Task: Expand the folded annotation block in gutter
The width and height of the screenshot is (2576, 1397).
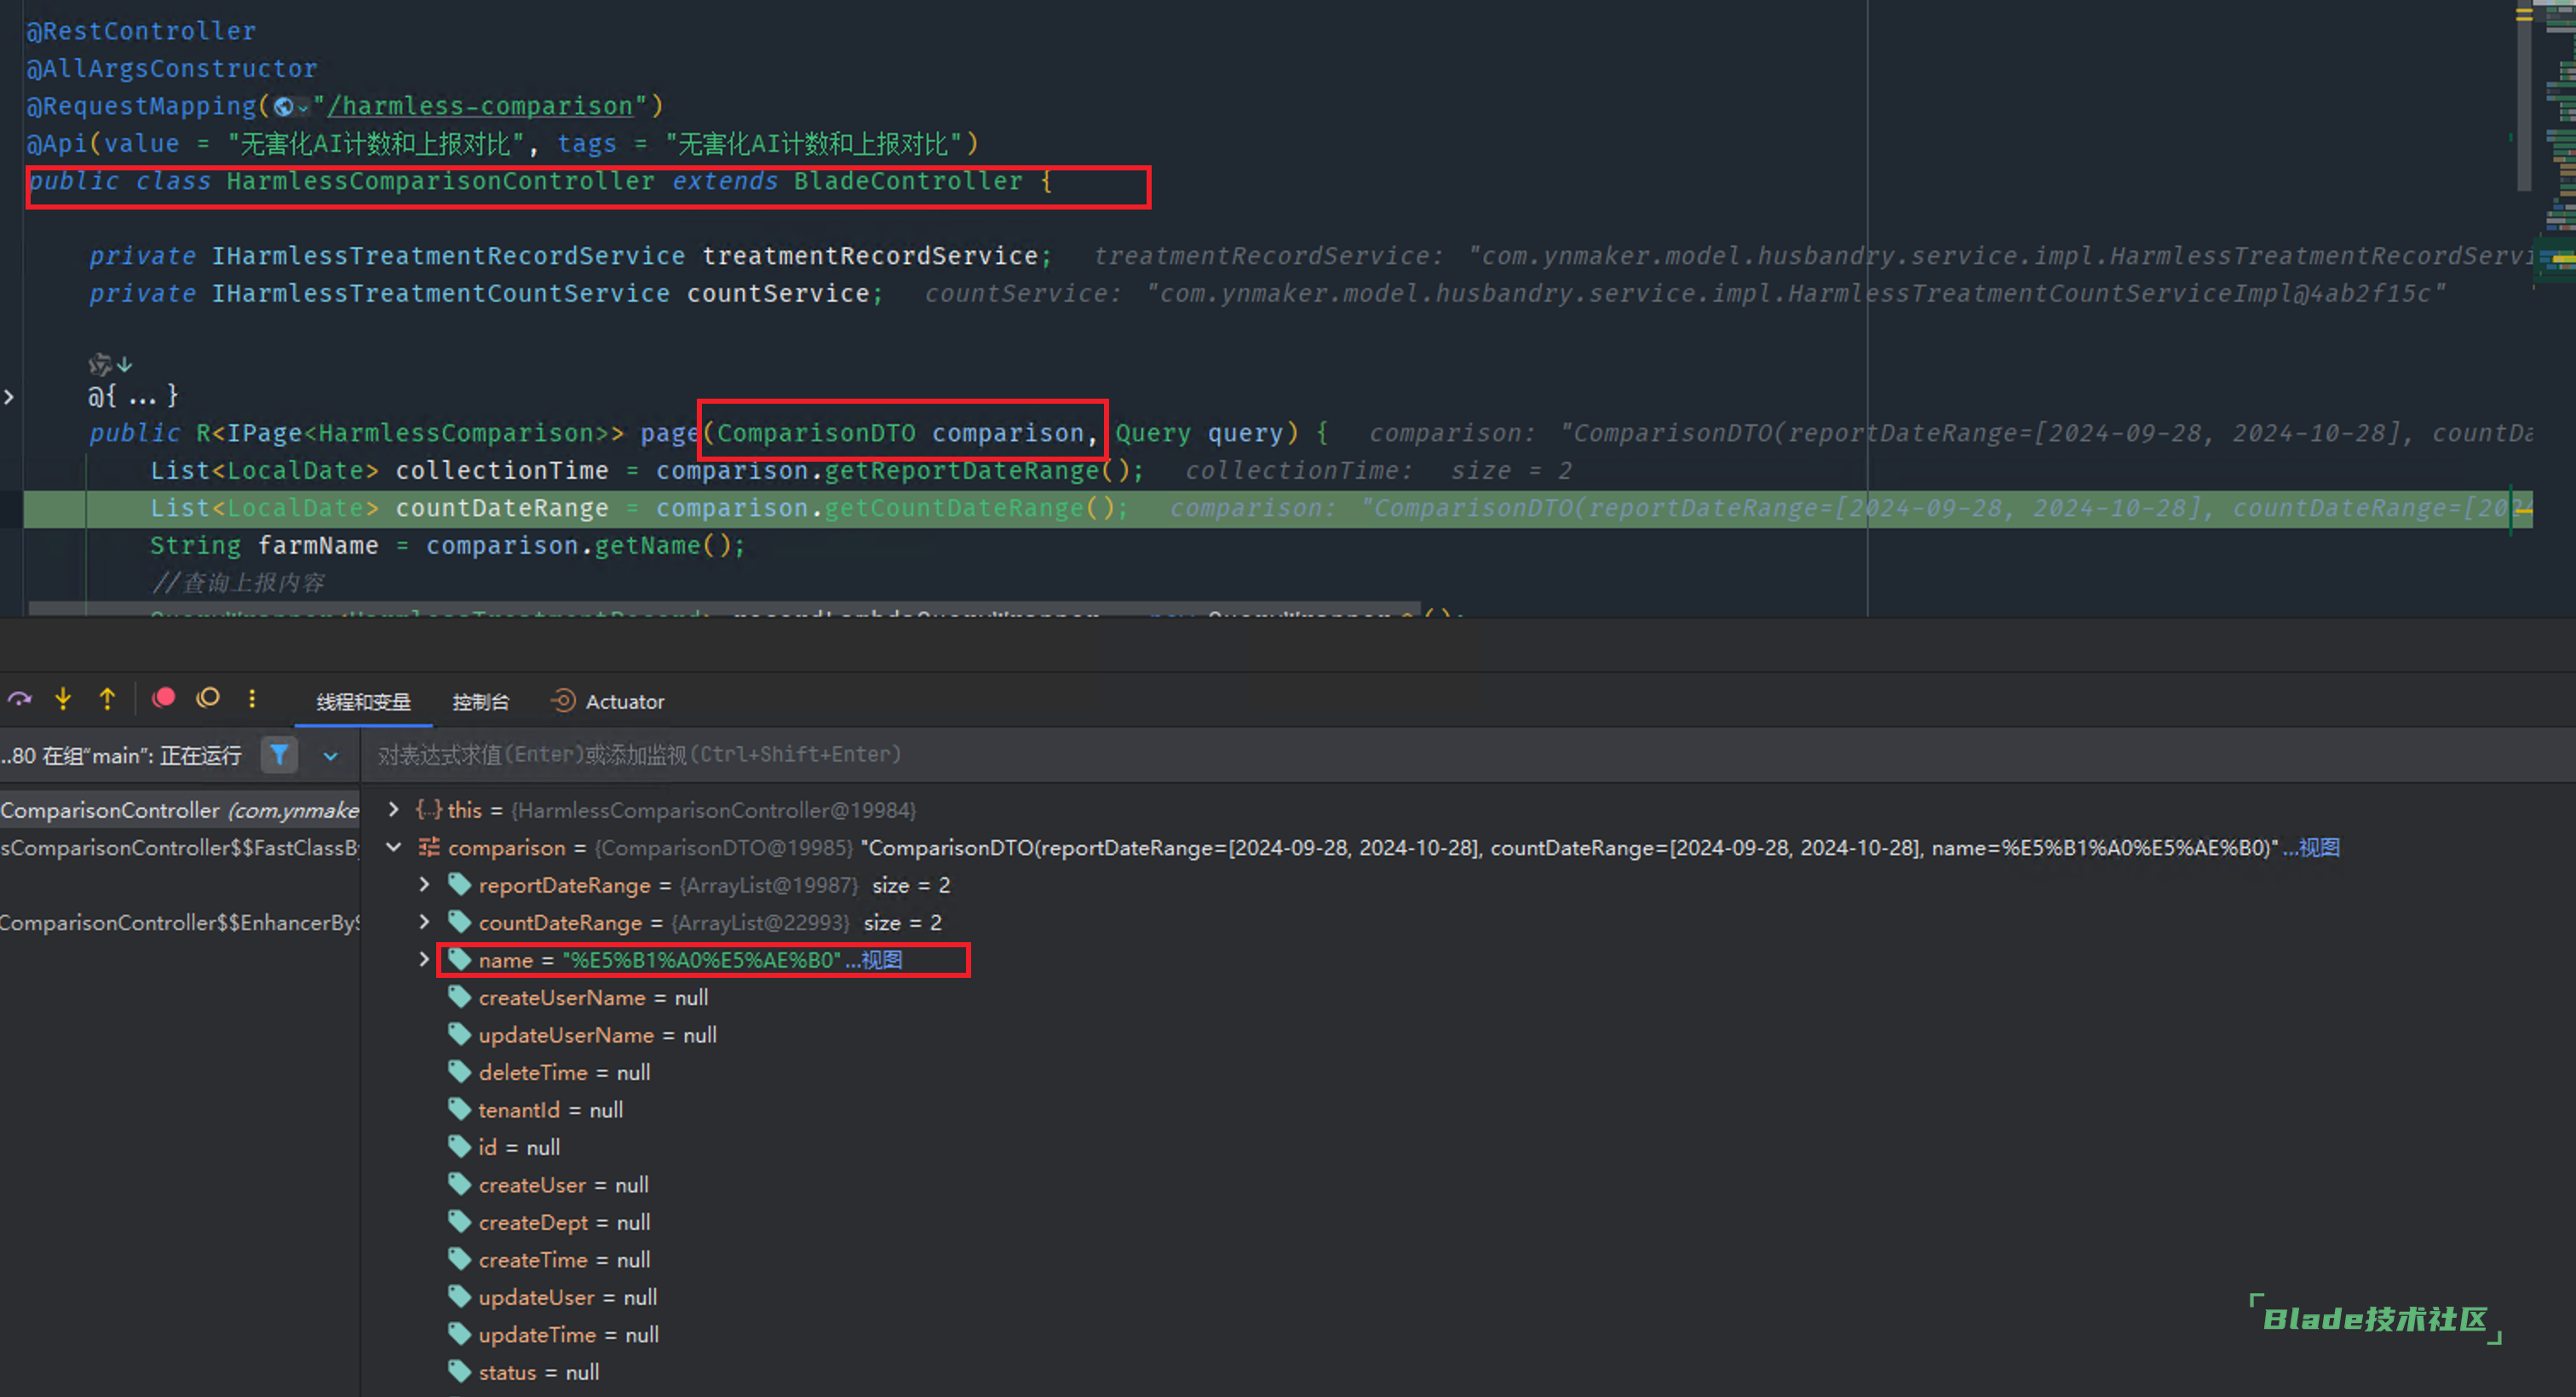Action: [x=9, y=397]
